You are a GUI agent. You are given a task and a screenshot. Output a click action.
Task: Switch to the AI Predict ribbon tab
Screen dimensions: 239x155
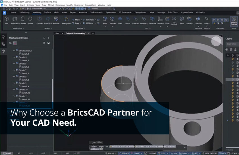click(x=200, y=12)
